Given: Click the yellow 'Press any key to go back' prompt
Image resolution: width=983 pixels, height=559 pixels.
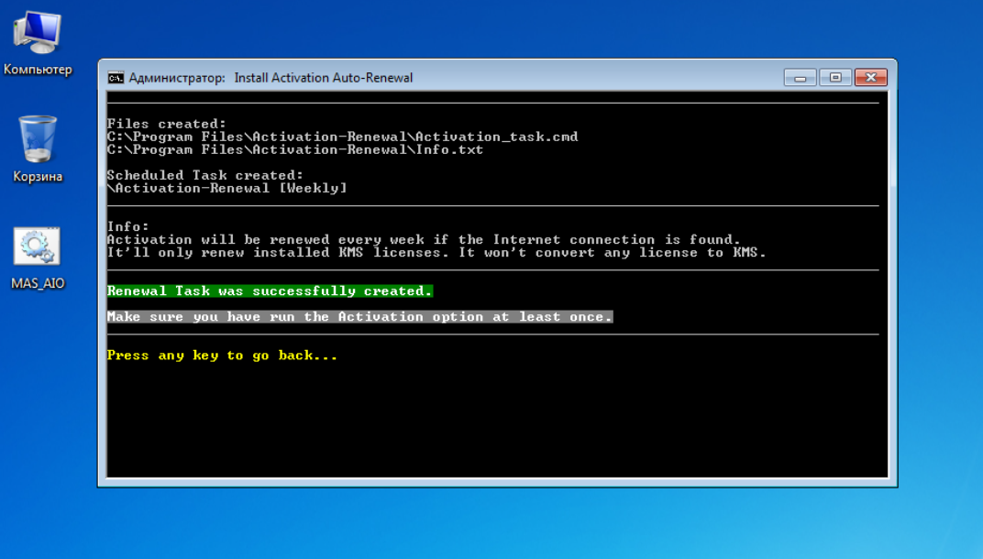Looking at the screenshot, I should tap(222, 356).
